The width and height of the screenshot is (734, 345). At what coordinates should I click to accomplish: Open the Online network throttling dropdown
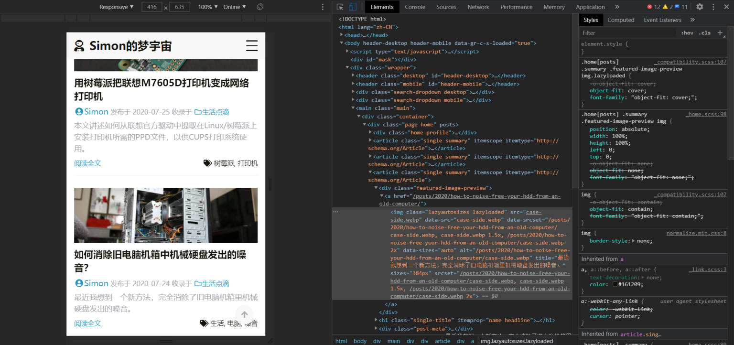[234, 7]
